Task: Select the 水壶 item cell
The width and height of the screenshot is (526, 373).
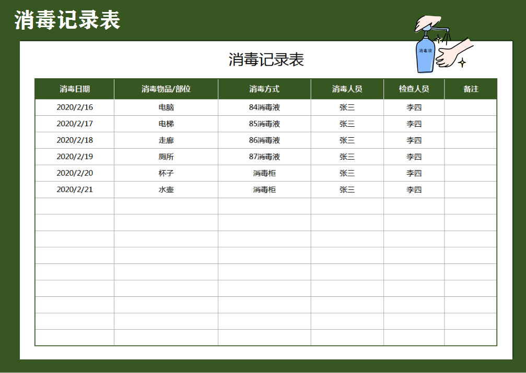Action: 166,190
